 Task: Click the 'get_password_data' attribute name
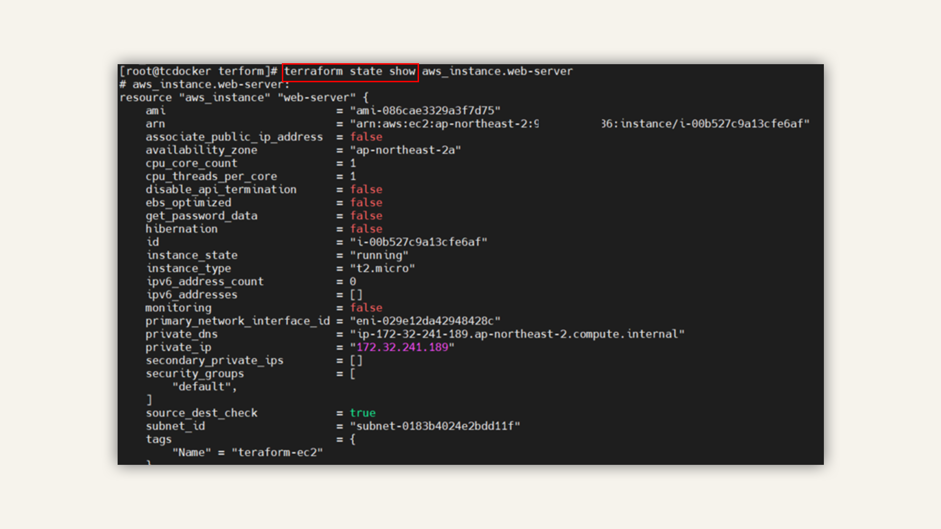(201, 216)
